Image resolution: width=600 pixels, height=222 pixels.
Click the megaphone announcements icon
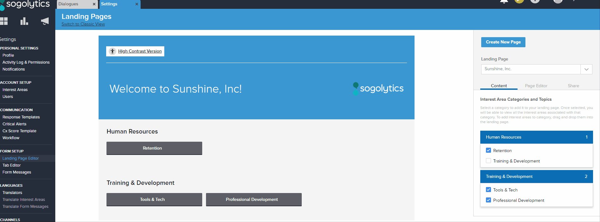click(45, 21)
